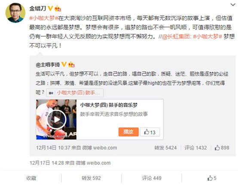
Task: Open the 转发 592 repost tab
Action: coord(91,178)
